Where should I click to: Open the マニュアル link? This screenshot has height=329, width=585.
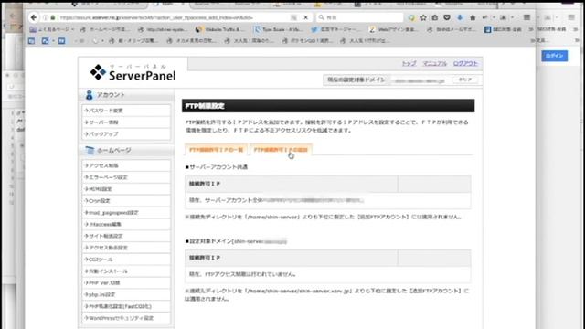point(435,63)
